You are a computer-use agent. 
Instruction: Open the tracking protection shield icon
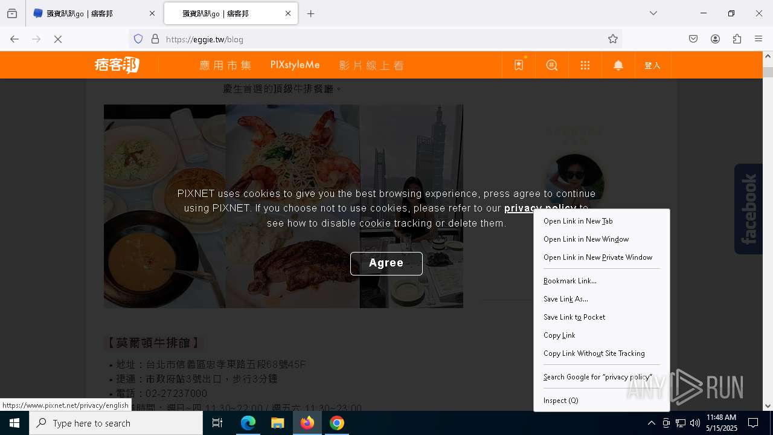click(x=138, y=39)
